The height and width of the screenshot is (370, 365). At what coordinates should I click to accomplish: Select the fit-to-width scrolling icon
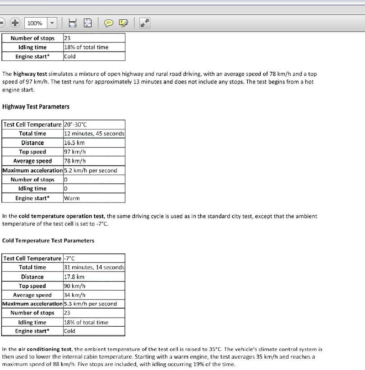pyautogui.click(x=73, y=23)
